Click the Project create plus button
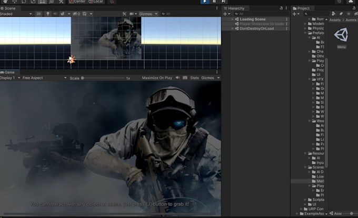 tap(296, 14)
